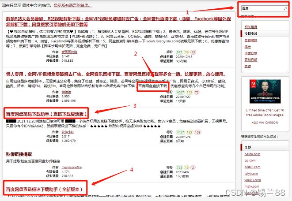The width and height of the screenshot is (292, 201).
Task: Sort results by 总安装数
Action: pos(250,40)
